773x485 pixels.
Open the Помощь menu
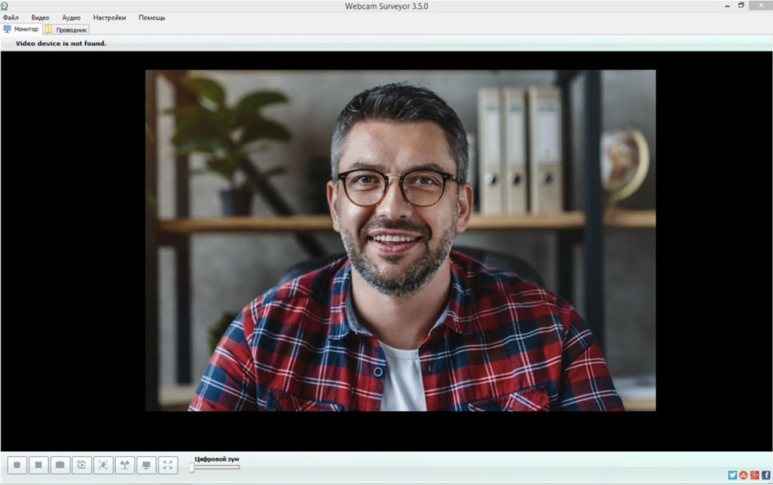point(152,17)
